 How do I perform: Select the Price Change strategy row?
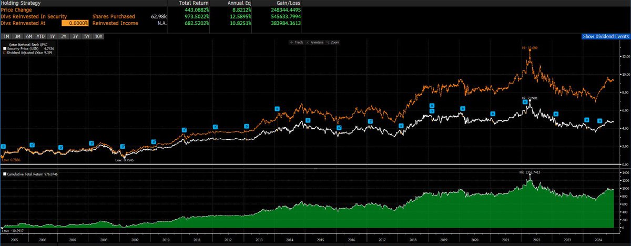tap(16, 9)
